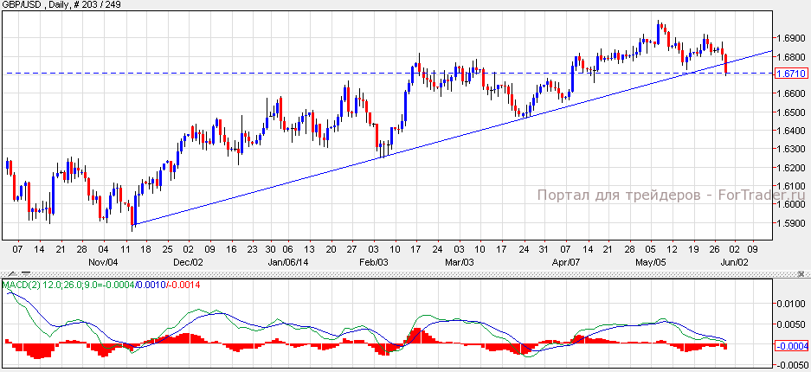Click the Feb/03 date label
This screenshot has width=811, height=372.
(x=375, y=260)
